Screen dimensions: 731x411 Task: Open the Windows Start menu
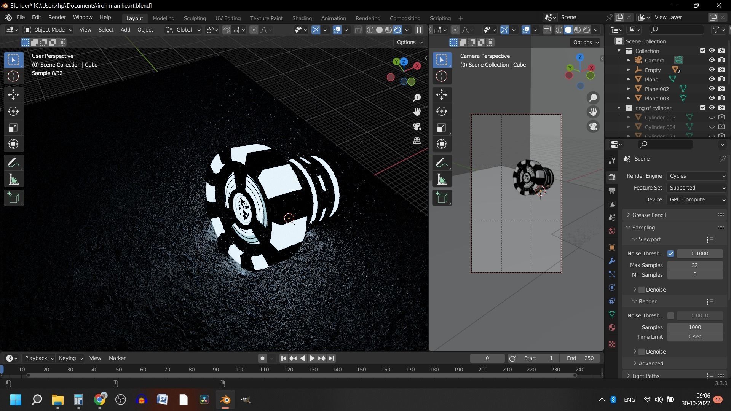pyautogui.click(x=16, y=400)
